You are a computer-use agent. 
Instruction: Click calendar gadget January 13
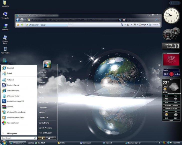click(171, 46)
